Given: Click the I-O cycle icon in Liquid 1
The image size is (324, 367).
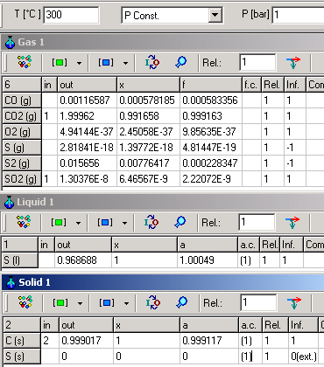Looking at the screenshot, I should coord(151,222).
